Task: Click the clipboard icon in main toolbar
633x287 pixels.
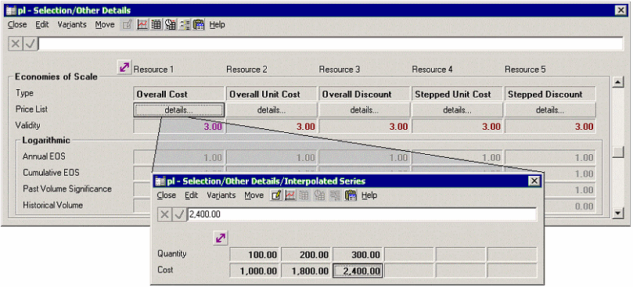Action: point(199,24)
